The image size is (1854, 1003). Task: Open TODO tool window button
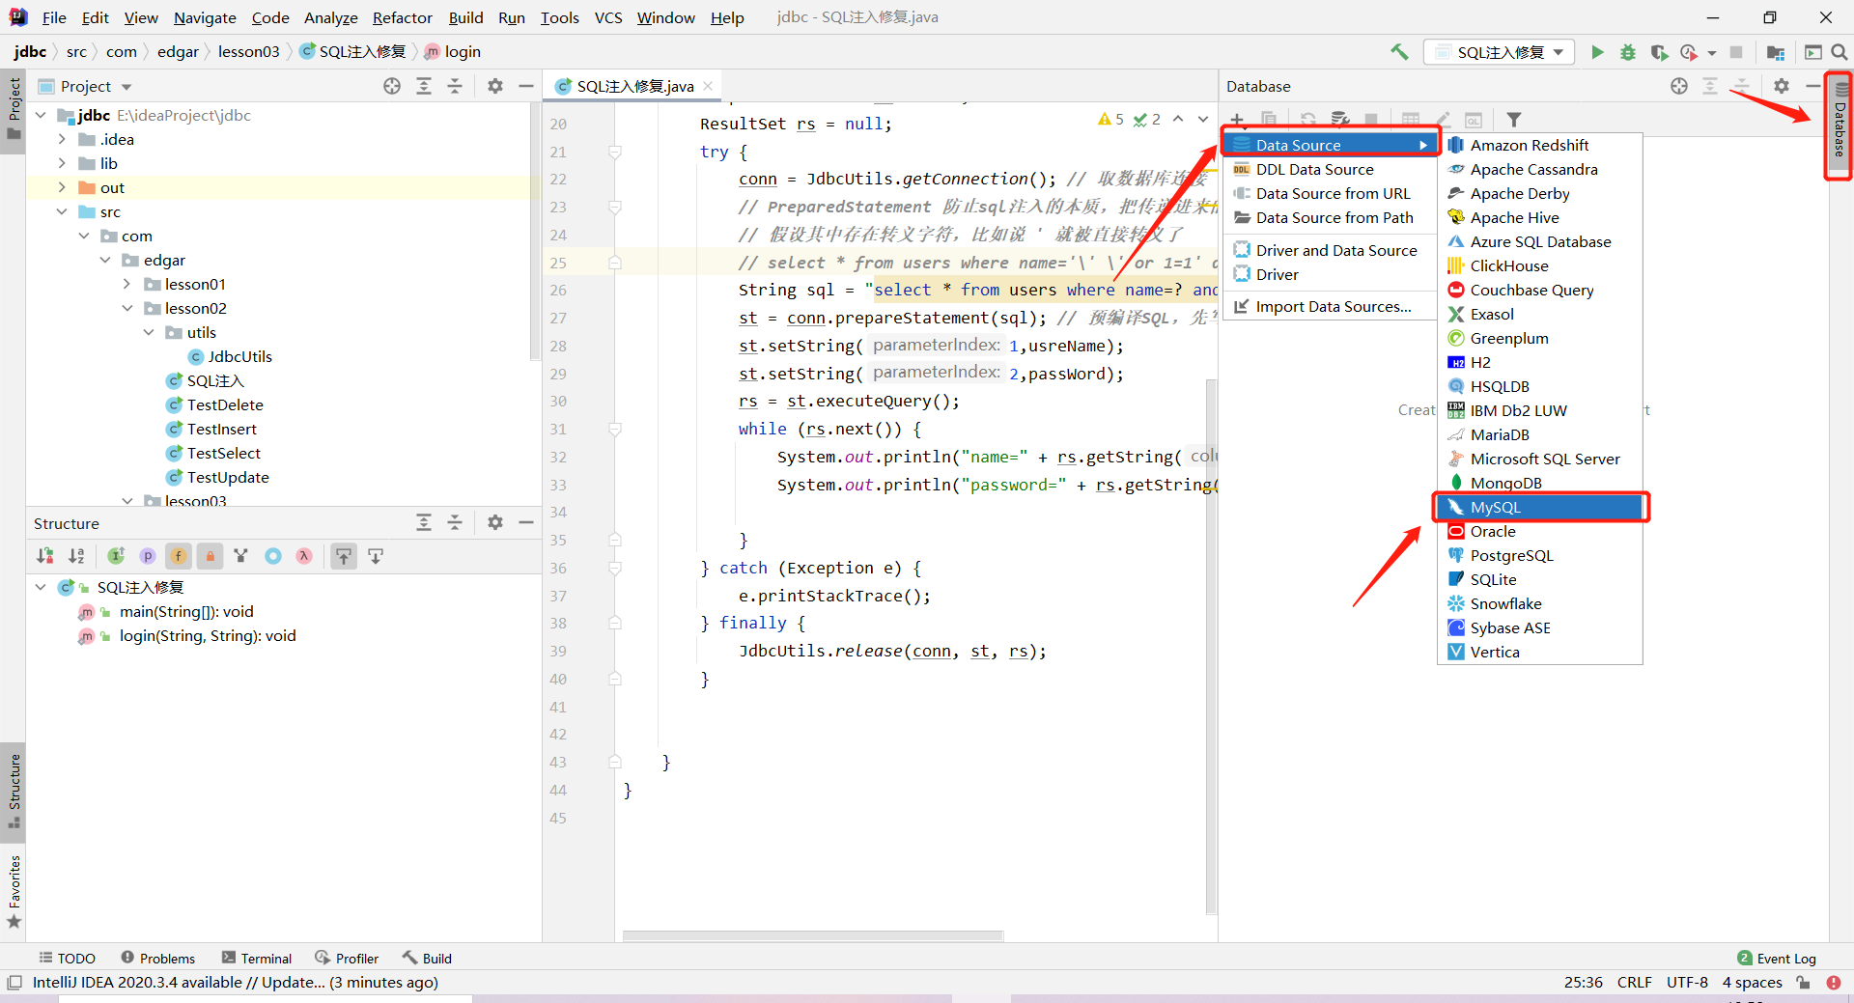pyautogui.click(x=68, y=958)
